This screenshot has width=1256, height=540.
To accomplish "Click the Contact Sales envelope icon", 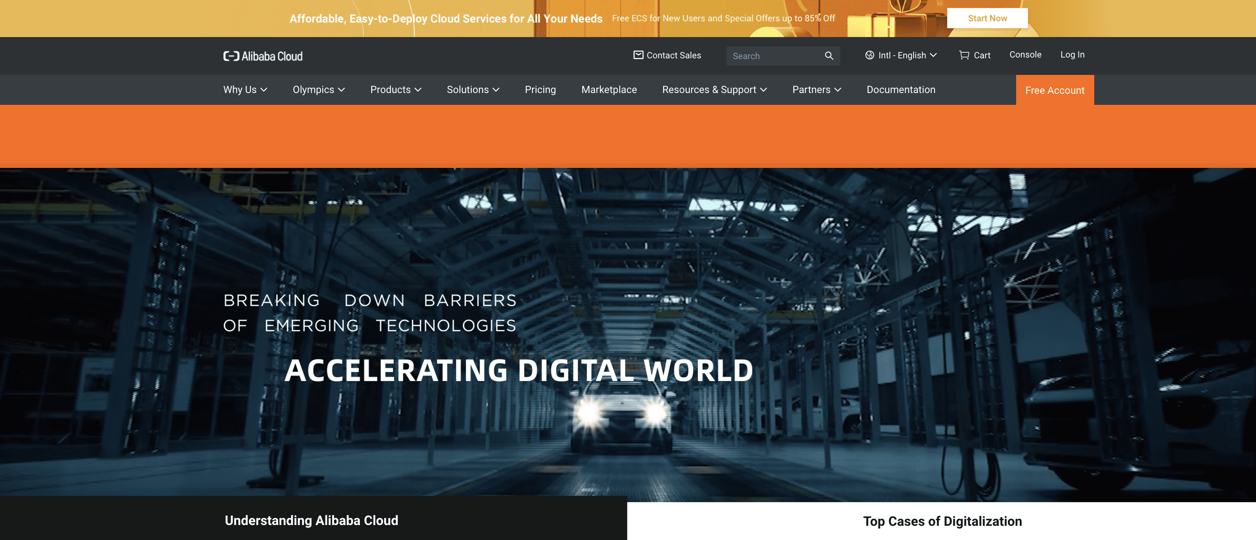I will [x=638, y=55].
